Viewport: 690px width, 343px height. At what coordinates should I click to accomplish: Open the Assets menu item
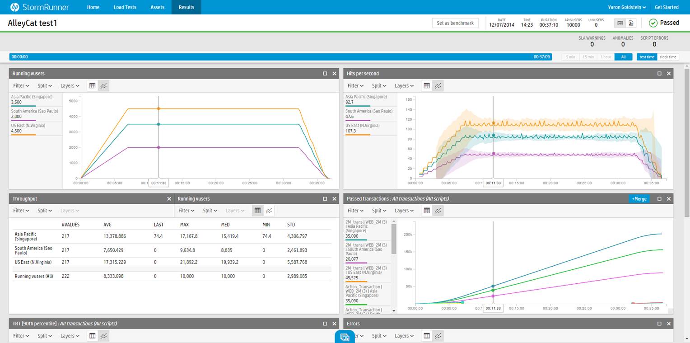point(157,7)
